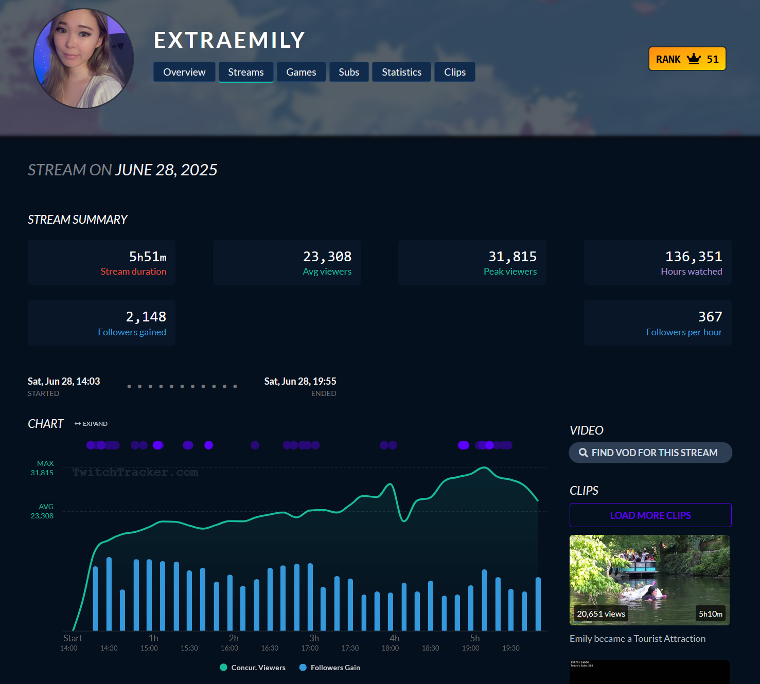Click the Start 14:00 axis label
Viewport: 760px width, 684px height.
pos(72,643)
